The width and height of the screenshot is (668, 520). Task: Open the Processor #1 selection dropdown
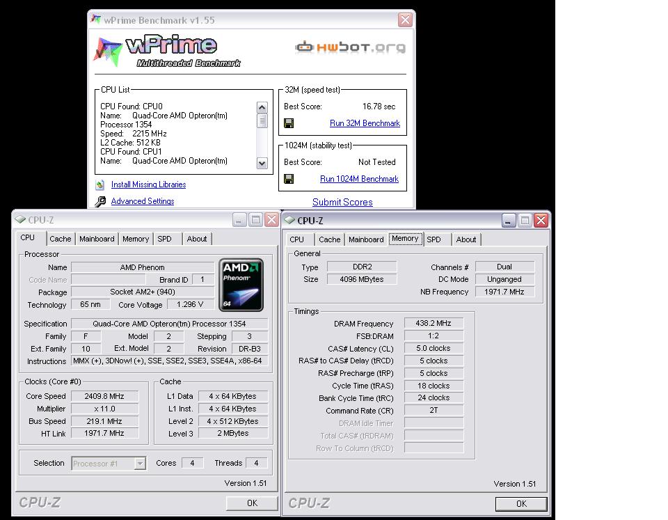click(x=140, y=464)
